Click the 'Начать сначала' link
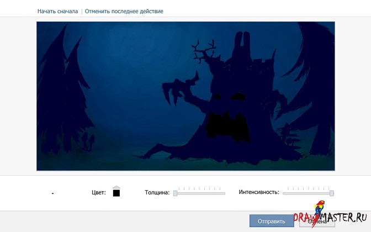Screen dimensions: 371x232 pyautogui.click(x=57, y=12)
